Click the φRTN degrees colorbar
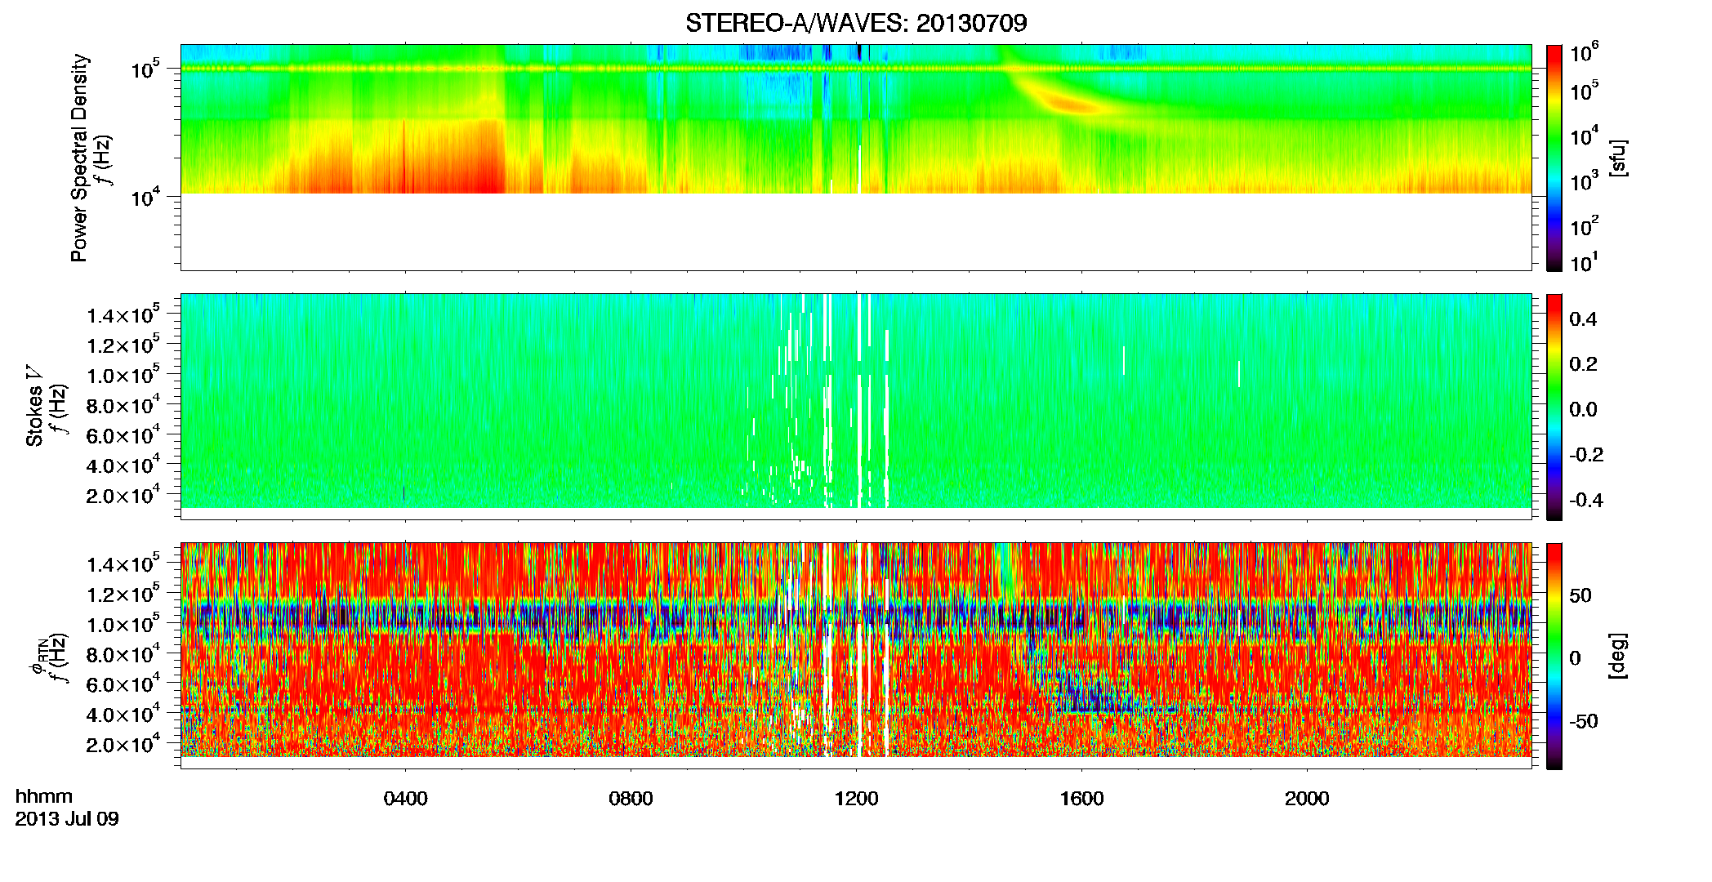Screen dimensions: 1712x882 pos(1554,656)
